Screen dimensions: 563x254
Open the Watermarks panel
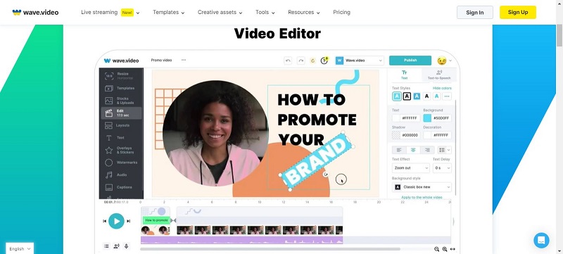click(x=120, y=163)
